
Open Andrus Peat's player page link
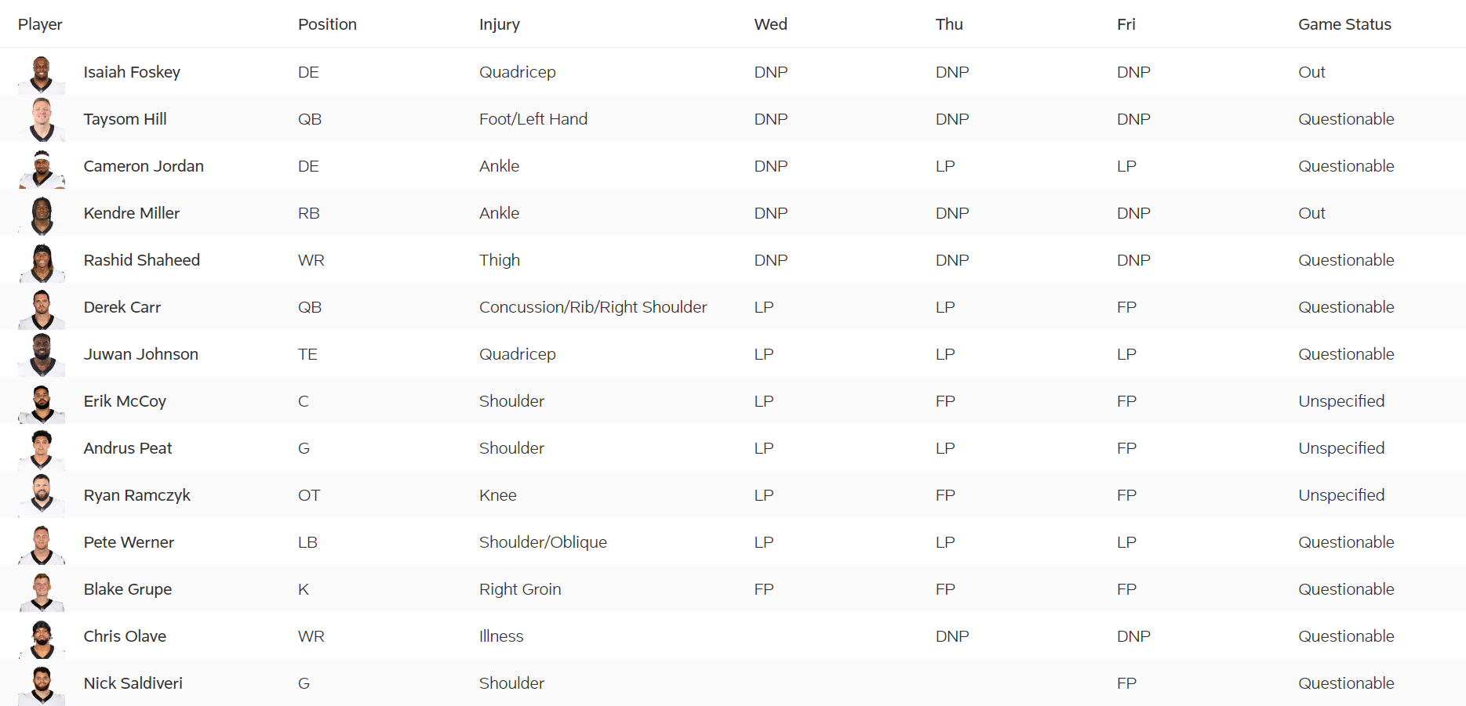tap(128, 448)
